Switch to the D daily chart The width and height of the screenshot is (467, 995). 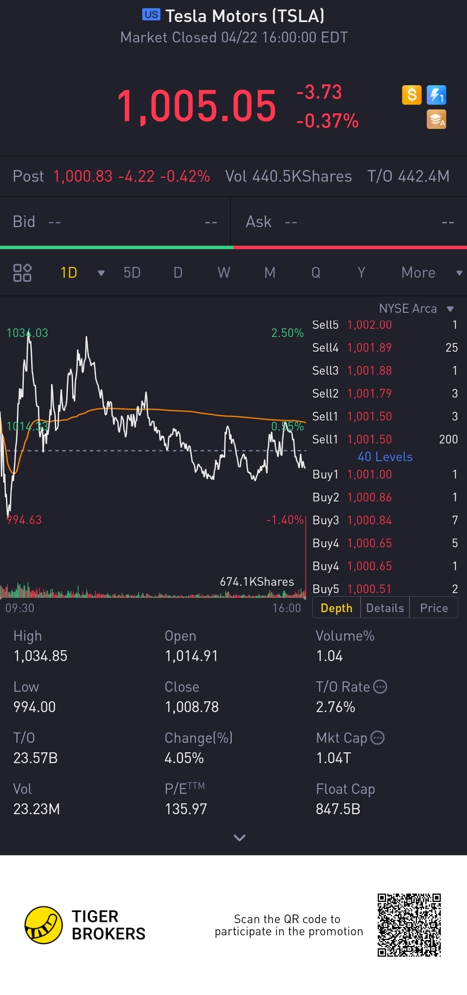tap(178, 273)
